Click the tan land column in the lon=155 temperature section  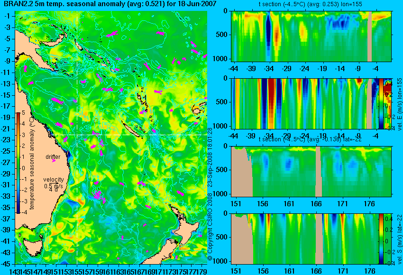[370, 36]
